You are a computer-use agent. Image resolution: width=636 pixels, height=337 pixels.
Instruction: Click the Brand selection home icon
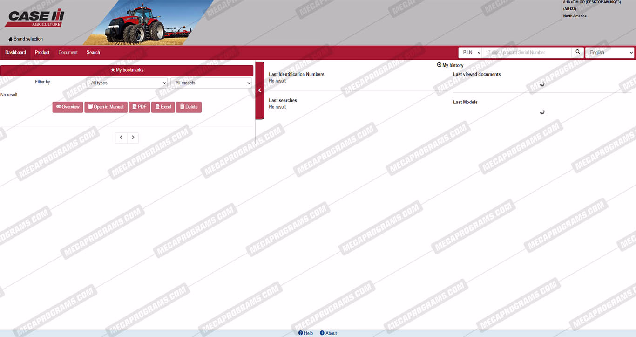[x=10, y=39]
